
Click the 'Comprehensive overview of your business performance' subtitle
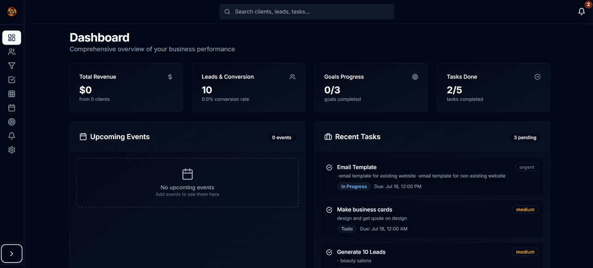[x=152, y=49]
